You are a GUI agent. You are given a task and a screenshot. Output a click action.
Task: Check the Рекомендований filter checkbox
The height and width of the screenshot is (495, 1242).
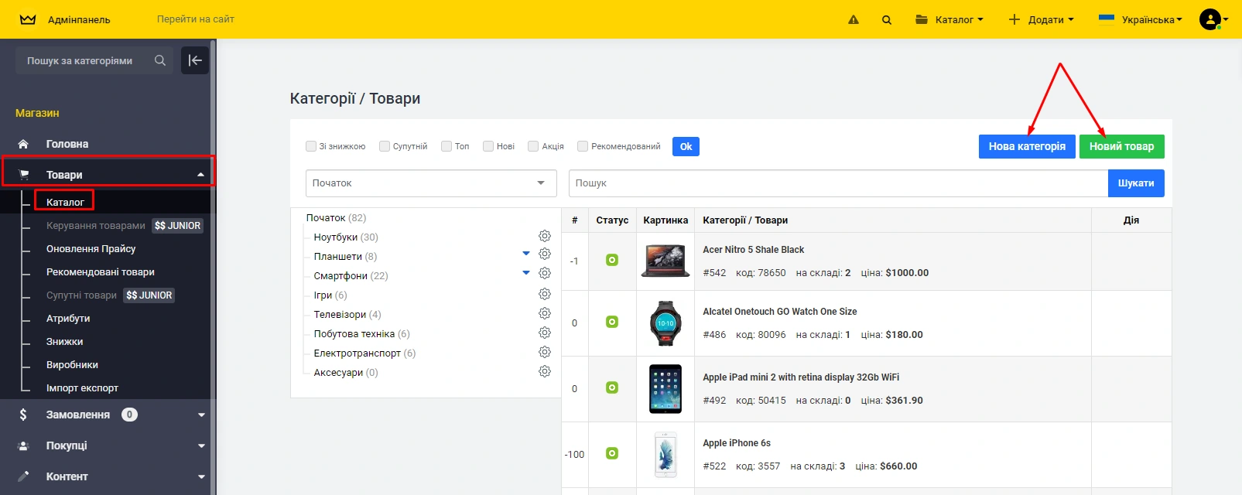coord(583,146)
